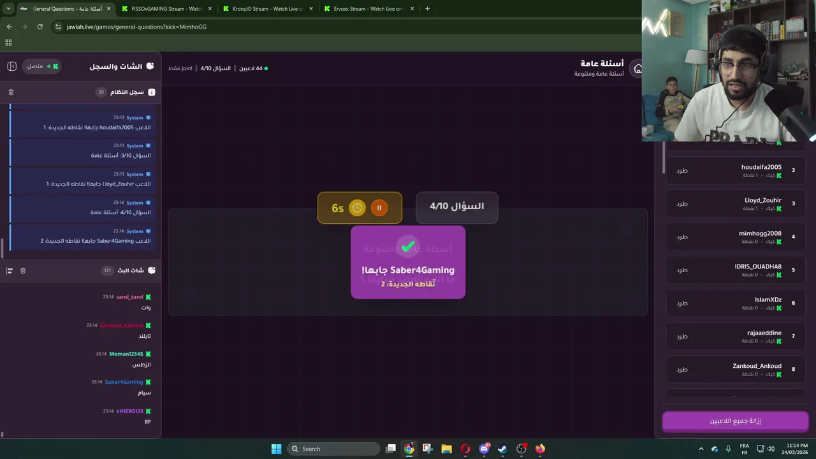Image resolution: width=816 pixels, height=459 pixels.
Task: Click the player list scrollbar
Action: click(664, 158)
